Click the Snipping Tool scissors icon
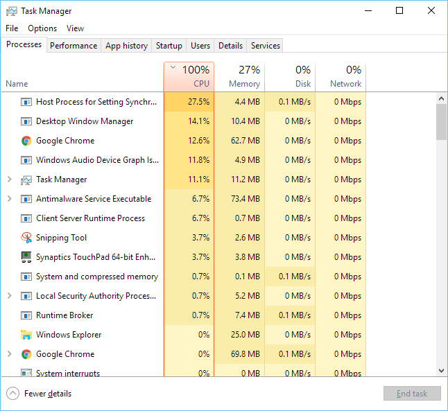 [26, 238]
